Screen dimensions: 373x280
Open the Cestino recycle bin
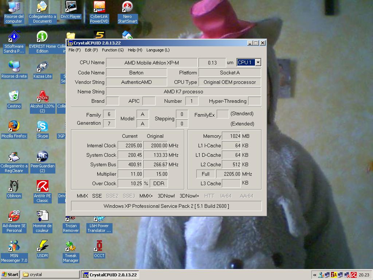14,100
